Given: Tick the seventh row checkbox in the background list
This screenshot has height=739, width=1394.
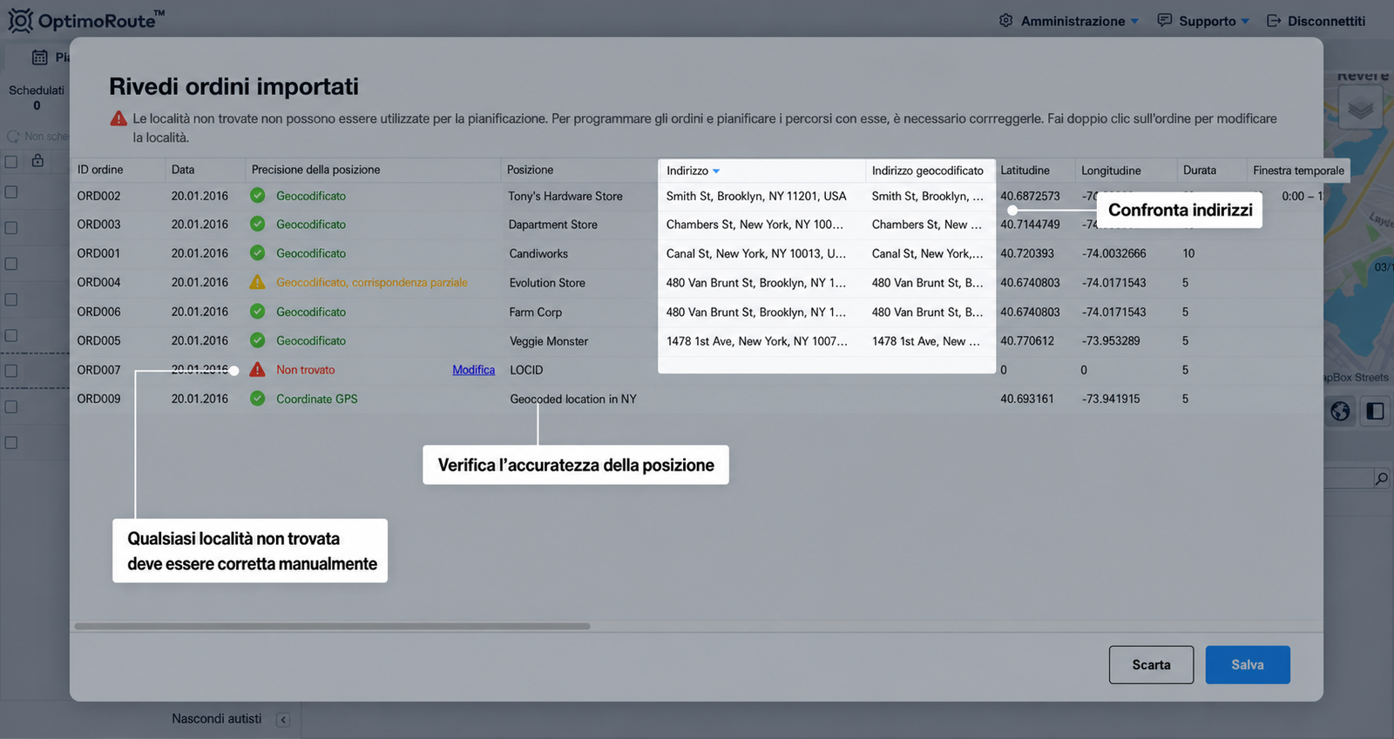Looking at the screenshot, I should 11,406.
